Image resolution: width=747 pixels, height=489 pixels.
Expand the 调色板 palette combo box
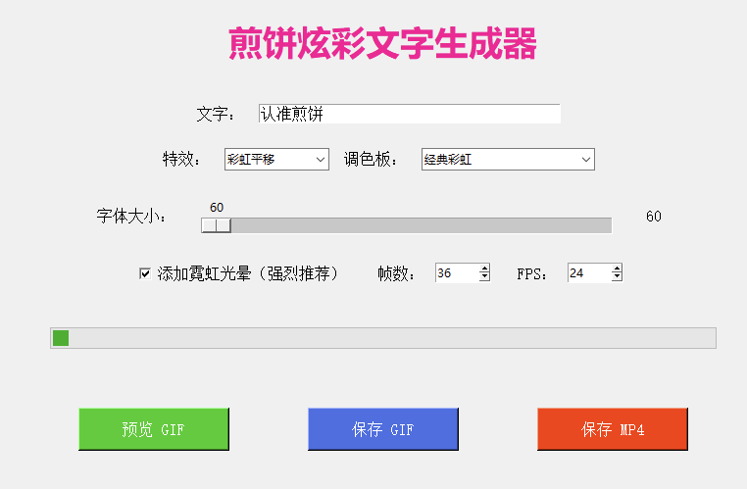click(508, 159)
